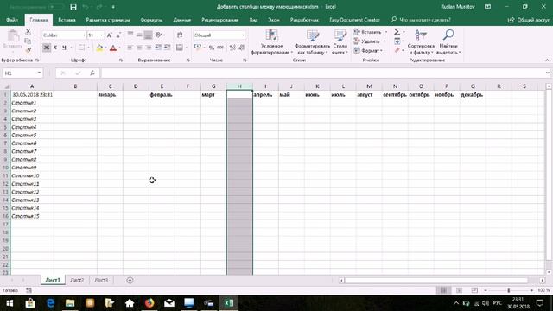
Task: Toggle center horizontal alignment
Action: [139, 48]
